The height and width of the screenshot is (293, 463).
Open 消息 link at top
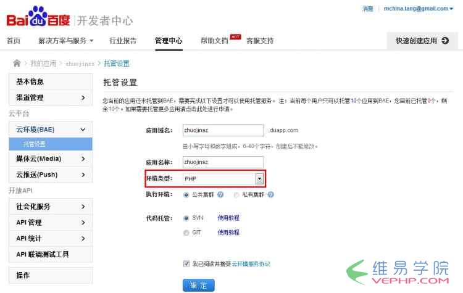pos(368,9)
